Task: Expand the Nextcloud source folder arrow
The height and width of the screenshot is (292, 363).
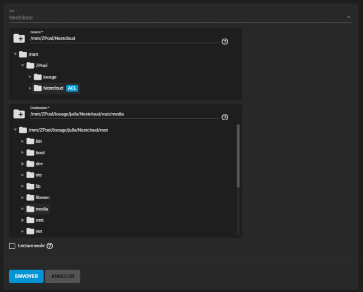Action: coord(30,88)
